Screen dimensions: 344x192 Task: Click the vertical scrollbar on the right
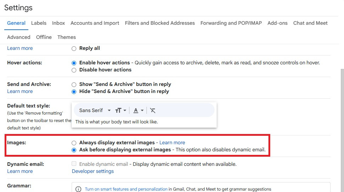pyautogui.click(x=342, y=130)
